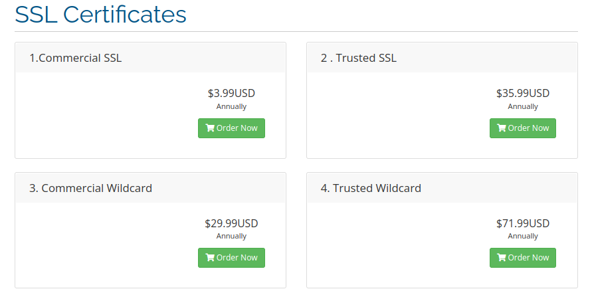The height and width of the screenshot is (297, 590).
Task: Select the 3. Commercial Wildcard heading
Action: [x=91, y=188]
